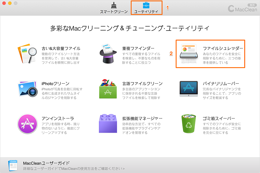Open the 言語ファイルクリーン green box icon
Viewport: 260px width, 173px height.
(108, 89)
